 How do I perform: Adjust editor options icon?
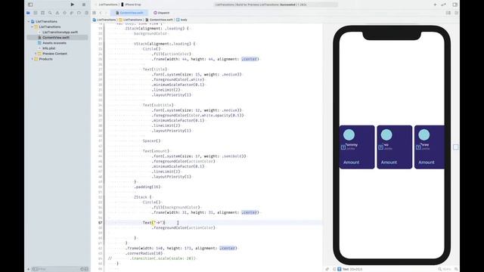448,13
